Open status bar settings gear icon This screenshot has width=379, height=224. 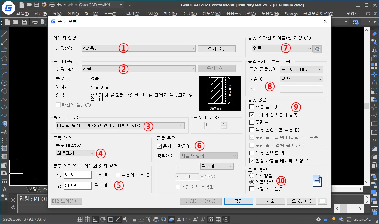coord(318,219)
